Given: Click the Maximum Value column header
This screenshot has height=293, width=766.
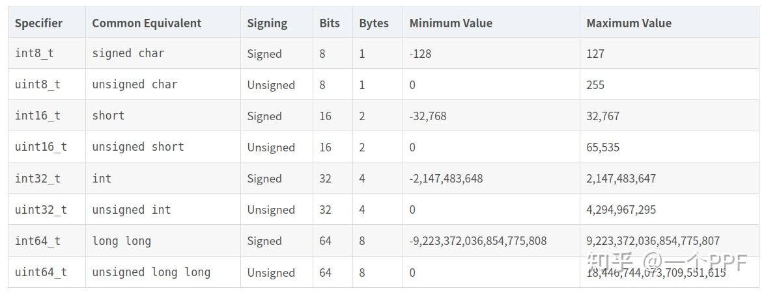Looking at the screenshot, I should tap(629, 23).
